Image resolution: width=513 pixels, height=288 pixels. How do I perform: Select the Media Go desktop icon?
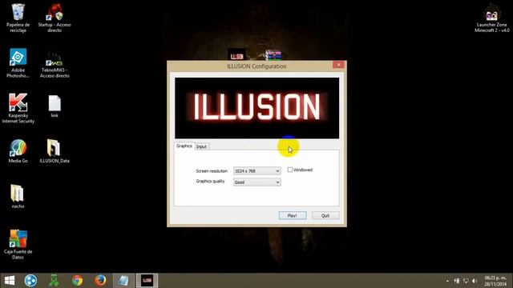(x=18, y=151)
